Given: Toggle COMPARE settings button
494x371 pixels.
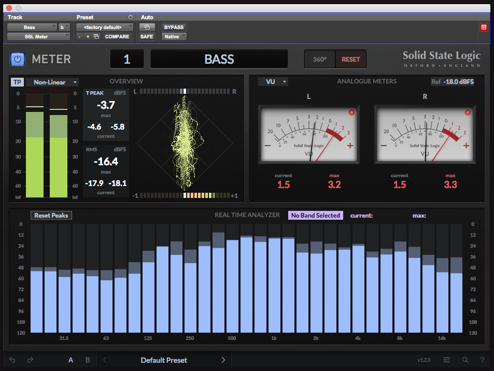Looking at the screenshot, I should [117, 37].
